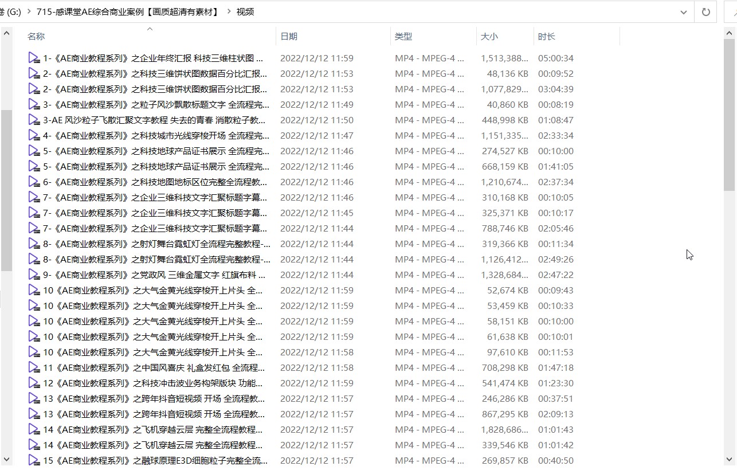Click the navigation pane scrollbar thumb
Image resolution: width=737 pixels, height=474 pixels.
[7, 190]
